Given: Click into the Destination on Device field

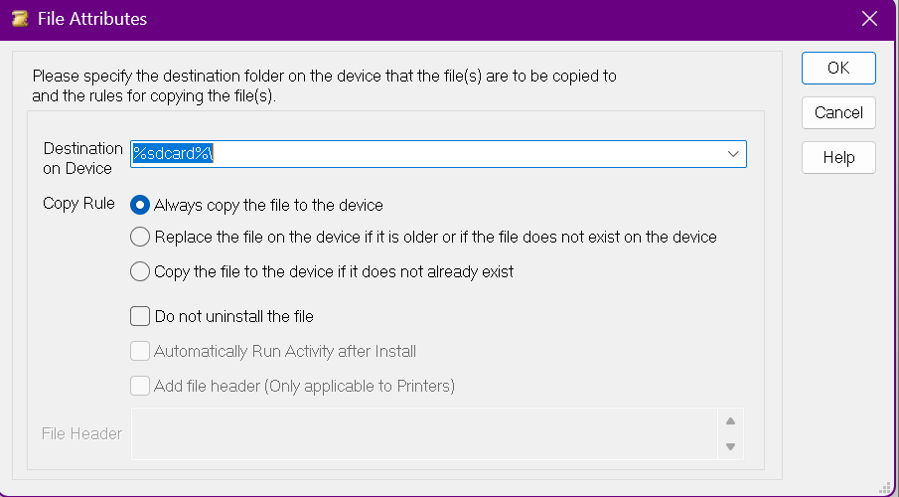Looking at the screenshot, I should (427, 154).
